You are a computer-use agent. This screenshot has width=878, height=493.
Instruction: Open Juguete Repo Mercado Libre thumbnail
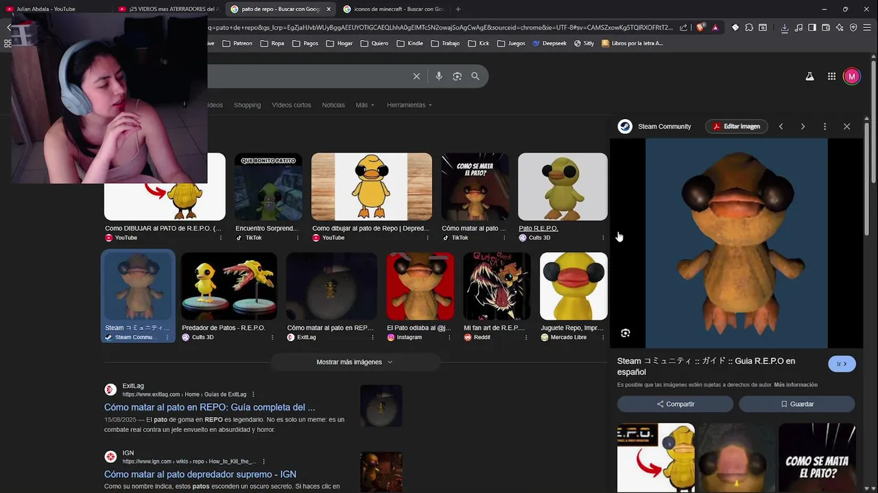573,286
